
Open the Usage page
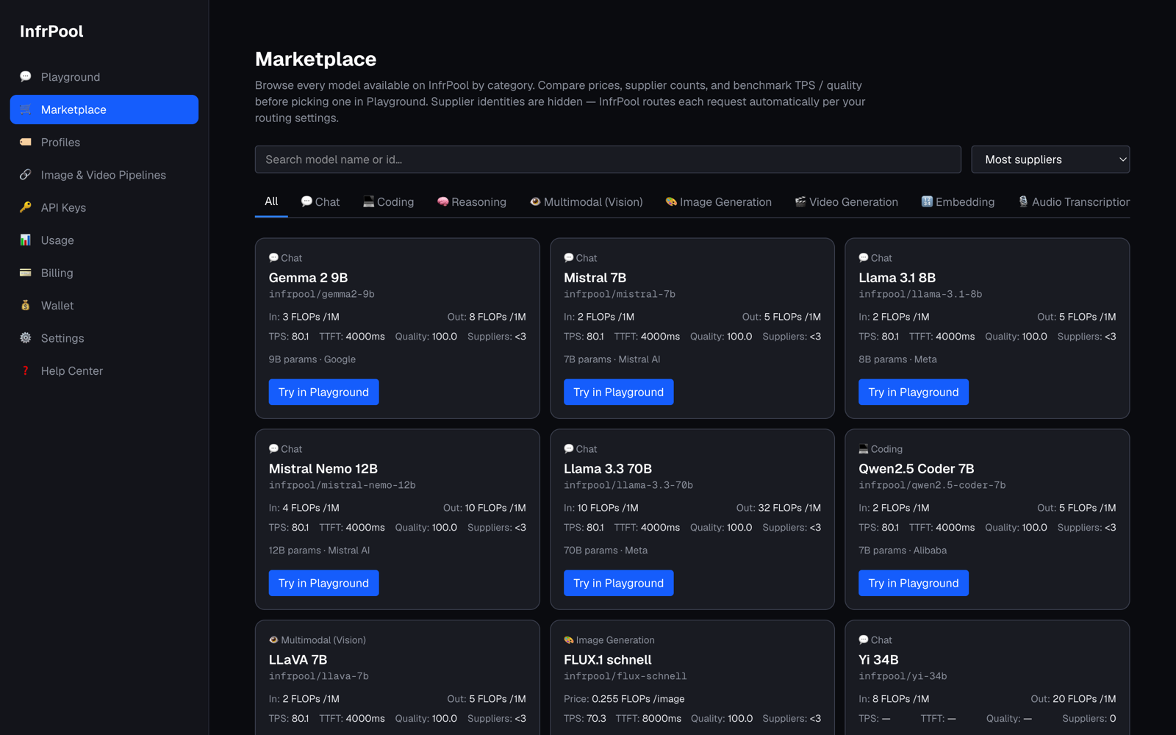point(104,240)
